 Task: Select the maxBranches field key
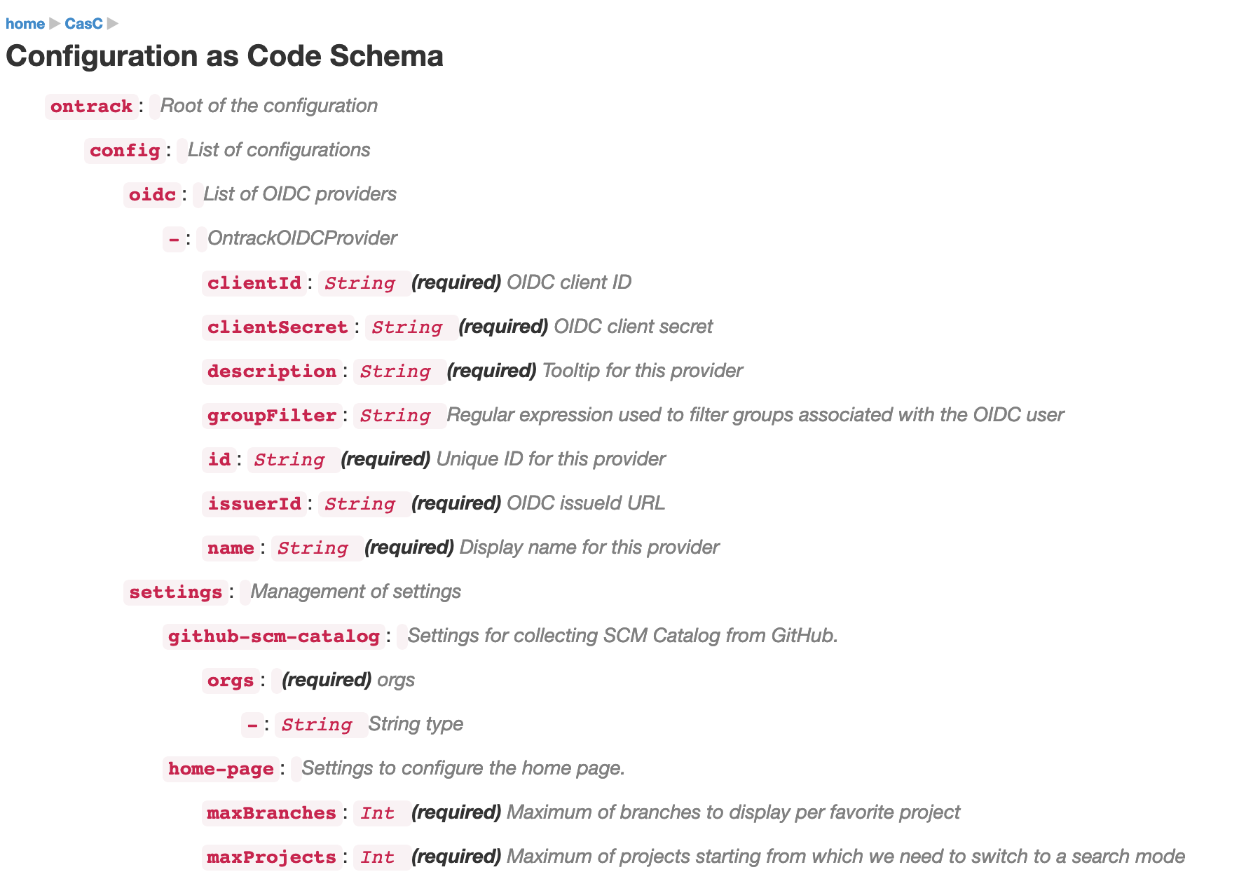coord(272,813)
